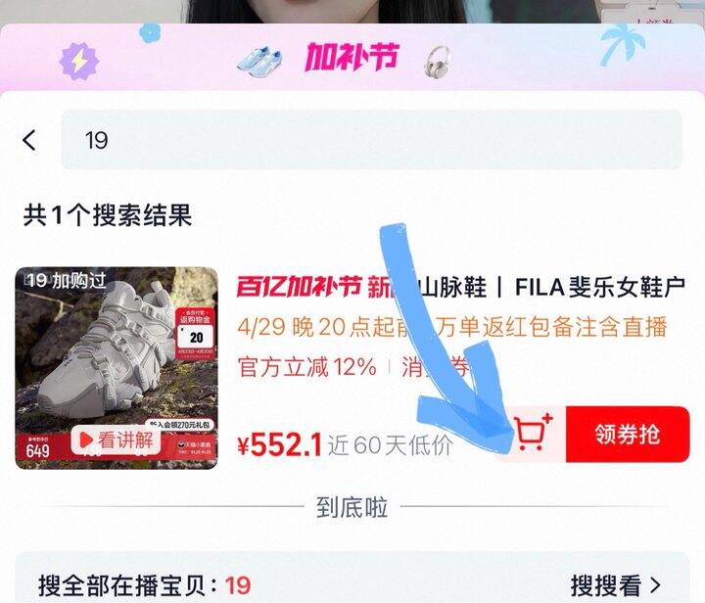Tap the blue palm tree decoration icon
Viewport: 705px width, 603px height.
[622, 44]
